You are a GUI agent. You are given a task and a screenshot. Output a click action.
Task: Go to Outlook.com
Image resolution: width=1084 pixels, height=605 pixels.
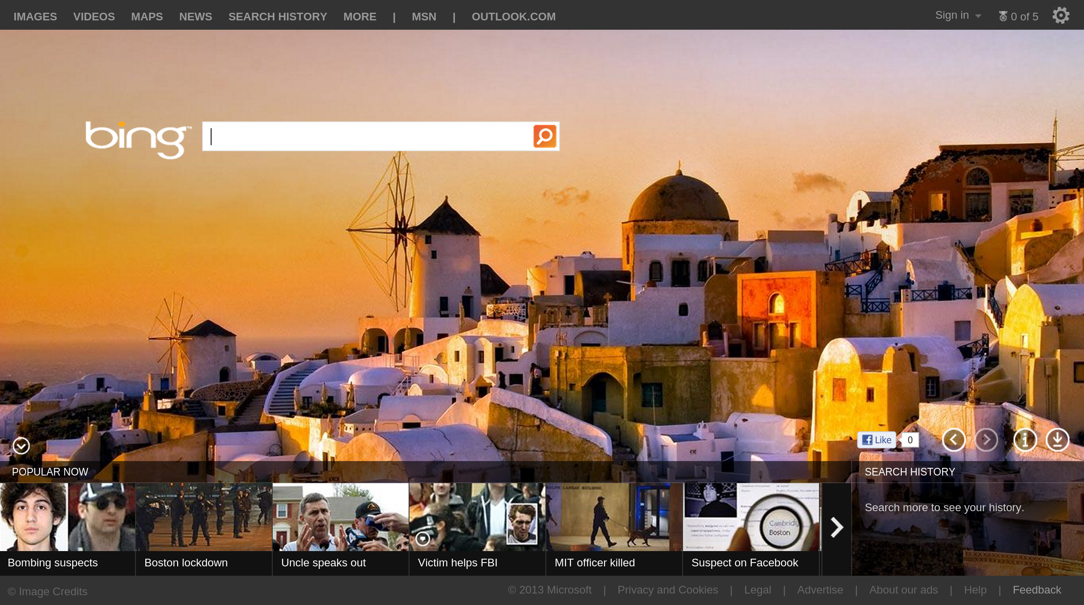[x=514, y=17]
